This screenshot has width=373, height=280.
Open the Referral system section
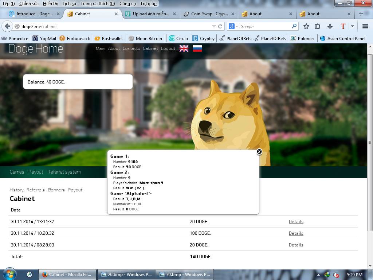point(64,172)
